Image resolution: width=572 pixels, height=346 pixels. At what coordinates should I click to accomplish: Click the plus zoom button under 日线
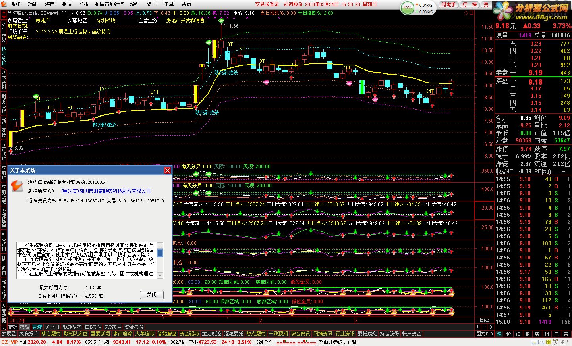477,327
